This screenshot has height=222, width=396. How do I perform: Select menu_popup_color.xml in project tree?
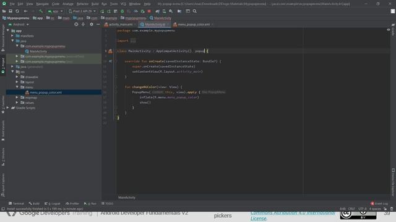(x=43, y=92)
